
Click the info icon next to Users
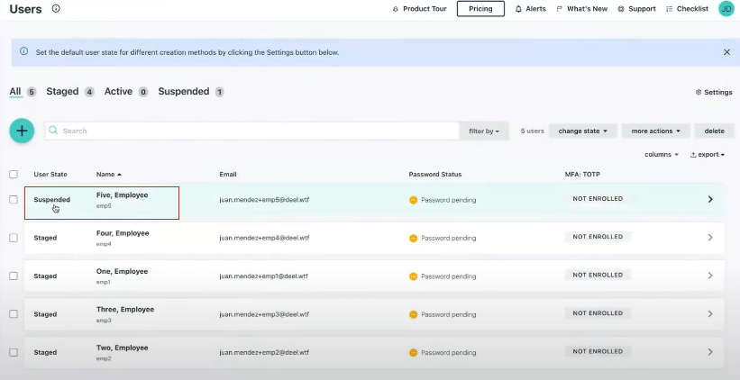pyautogui.click(x=56, y=8)
